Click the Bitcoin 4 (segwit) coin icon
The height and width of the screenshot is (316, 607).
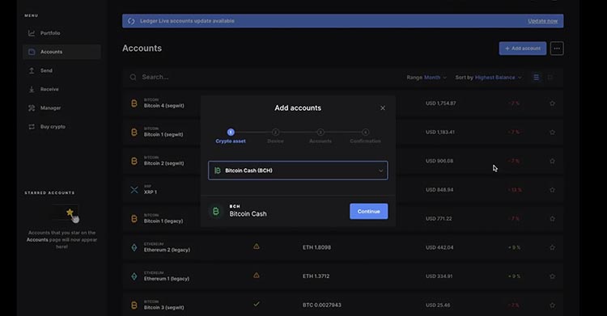(x=134, y=103)
